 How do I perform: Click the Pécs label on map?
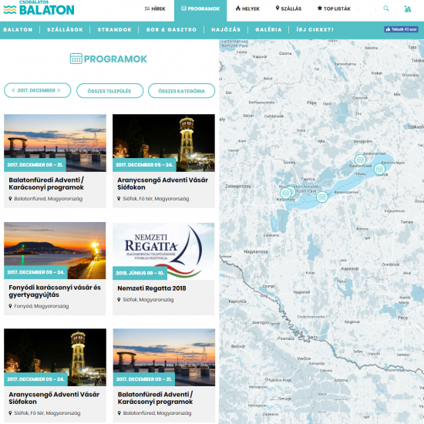pos(402,318)
